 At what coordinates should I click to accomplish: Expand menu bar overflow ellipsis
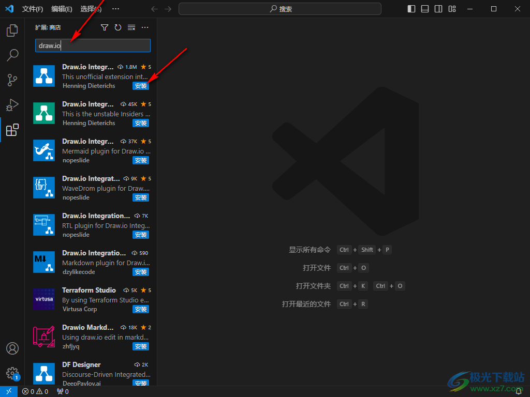click(x=115, y=9)
